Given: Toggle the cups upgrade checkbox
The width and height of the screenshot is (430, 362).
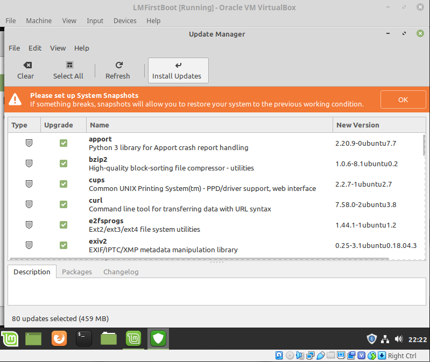Looking at the screenshot, I should pos(64,184).
